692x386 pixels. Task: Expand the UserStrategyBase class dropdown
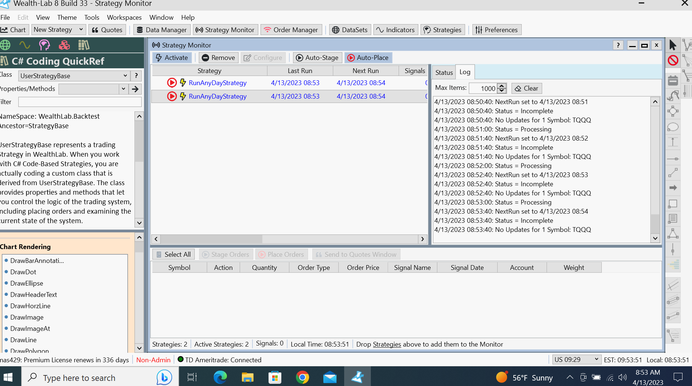(125, 76)
